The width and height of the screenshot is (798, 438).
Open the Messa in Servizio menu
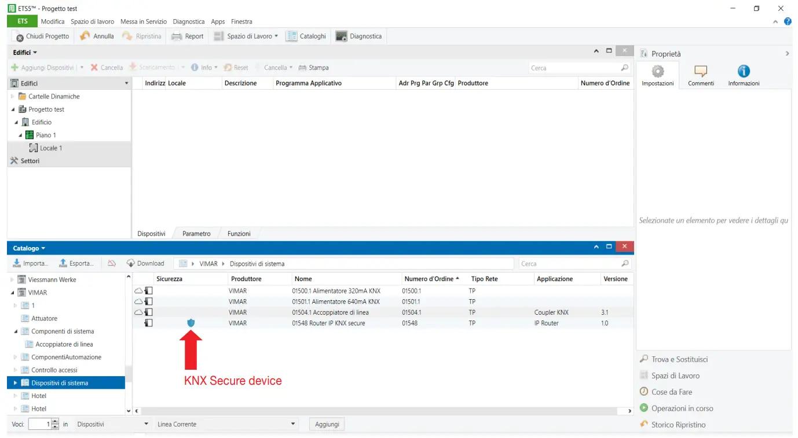point(143,21)
